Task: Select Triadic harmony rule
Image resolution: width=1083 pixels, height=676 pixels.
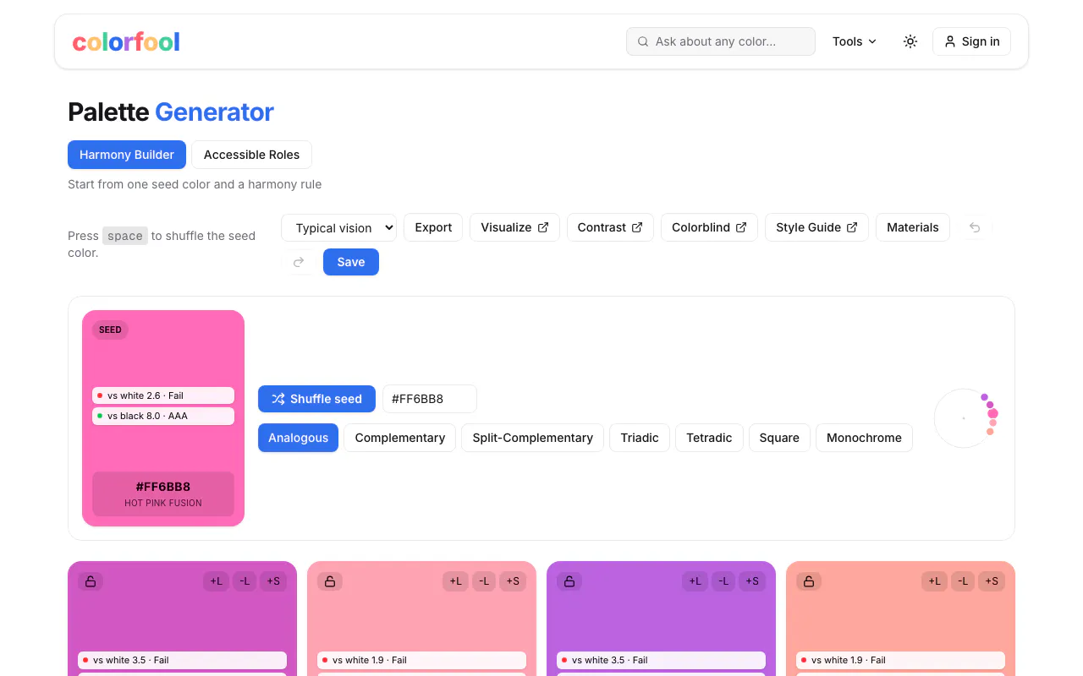Action: pyautogui.click(x=640, y=438)
